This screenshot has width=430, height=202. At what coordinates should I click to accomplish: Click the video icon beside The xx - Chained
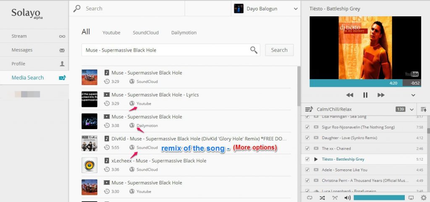point(316,148)
